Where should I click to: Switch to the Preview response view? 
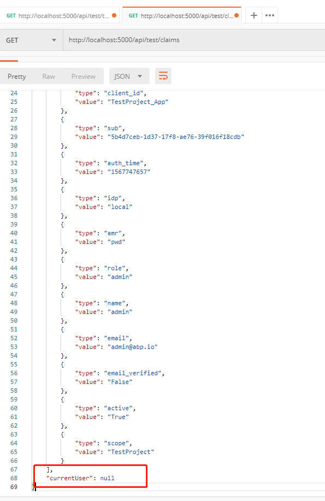click(83, 76)
